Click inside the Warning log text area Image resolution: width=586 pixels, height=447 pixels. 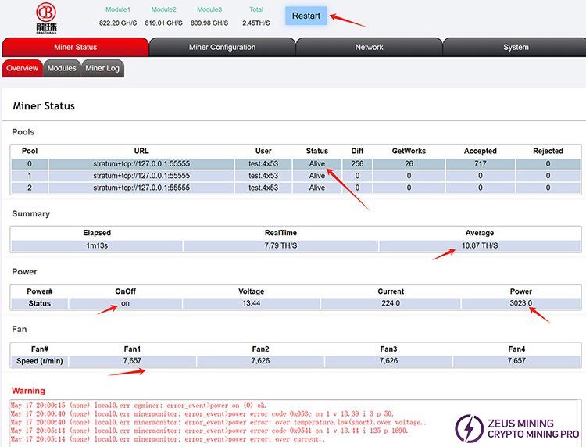234,422
